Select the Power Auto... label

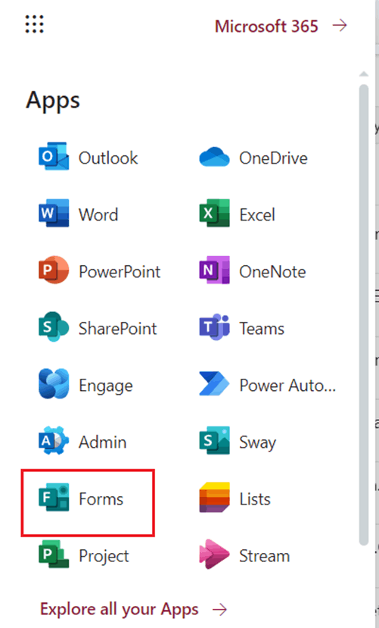click(287, 386)
